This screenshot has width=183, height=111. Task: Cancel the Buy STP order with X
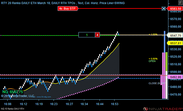(x=164, y=8)
